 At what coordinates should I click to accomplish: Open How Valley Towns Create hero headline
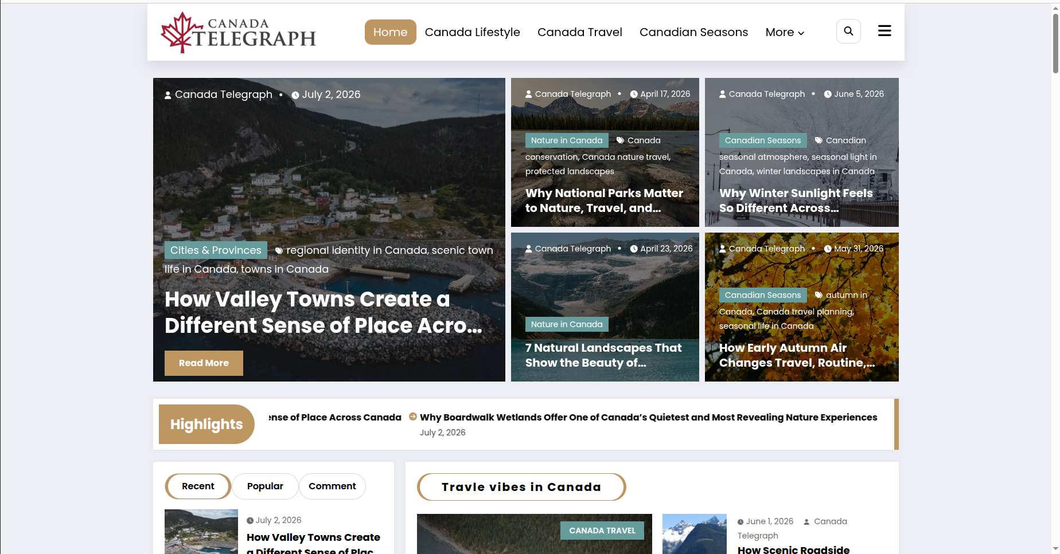(x=324, y=312)
